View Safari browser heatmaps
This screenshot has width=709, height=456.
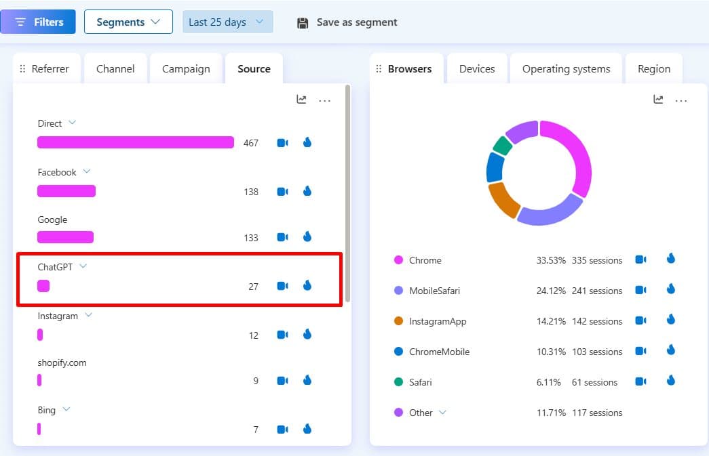tap(671, 381)
